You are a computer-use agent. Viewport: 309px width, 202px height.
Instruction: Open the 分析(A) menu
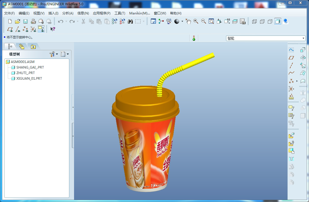68,13
